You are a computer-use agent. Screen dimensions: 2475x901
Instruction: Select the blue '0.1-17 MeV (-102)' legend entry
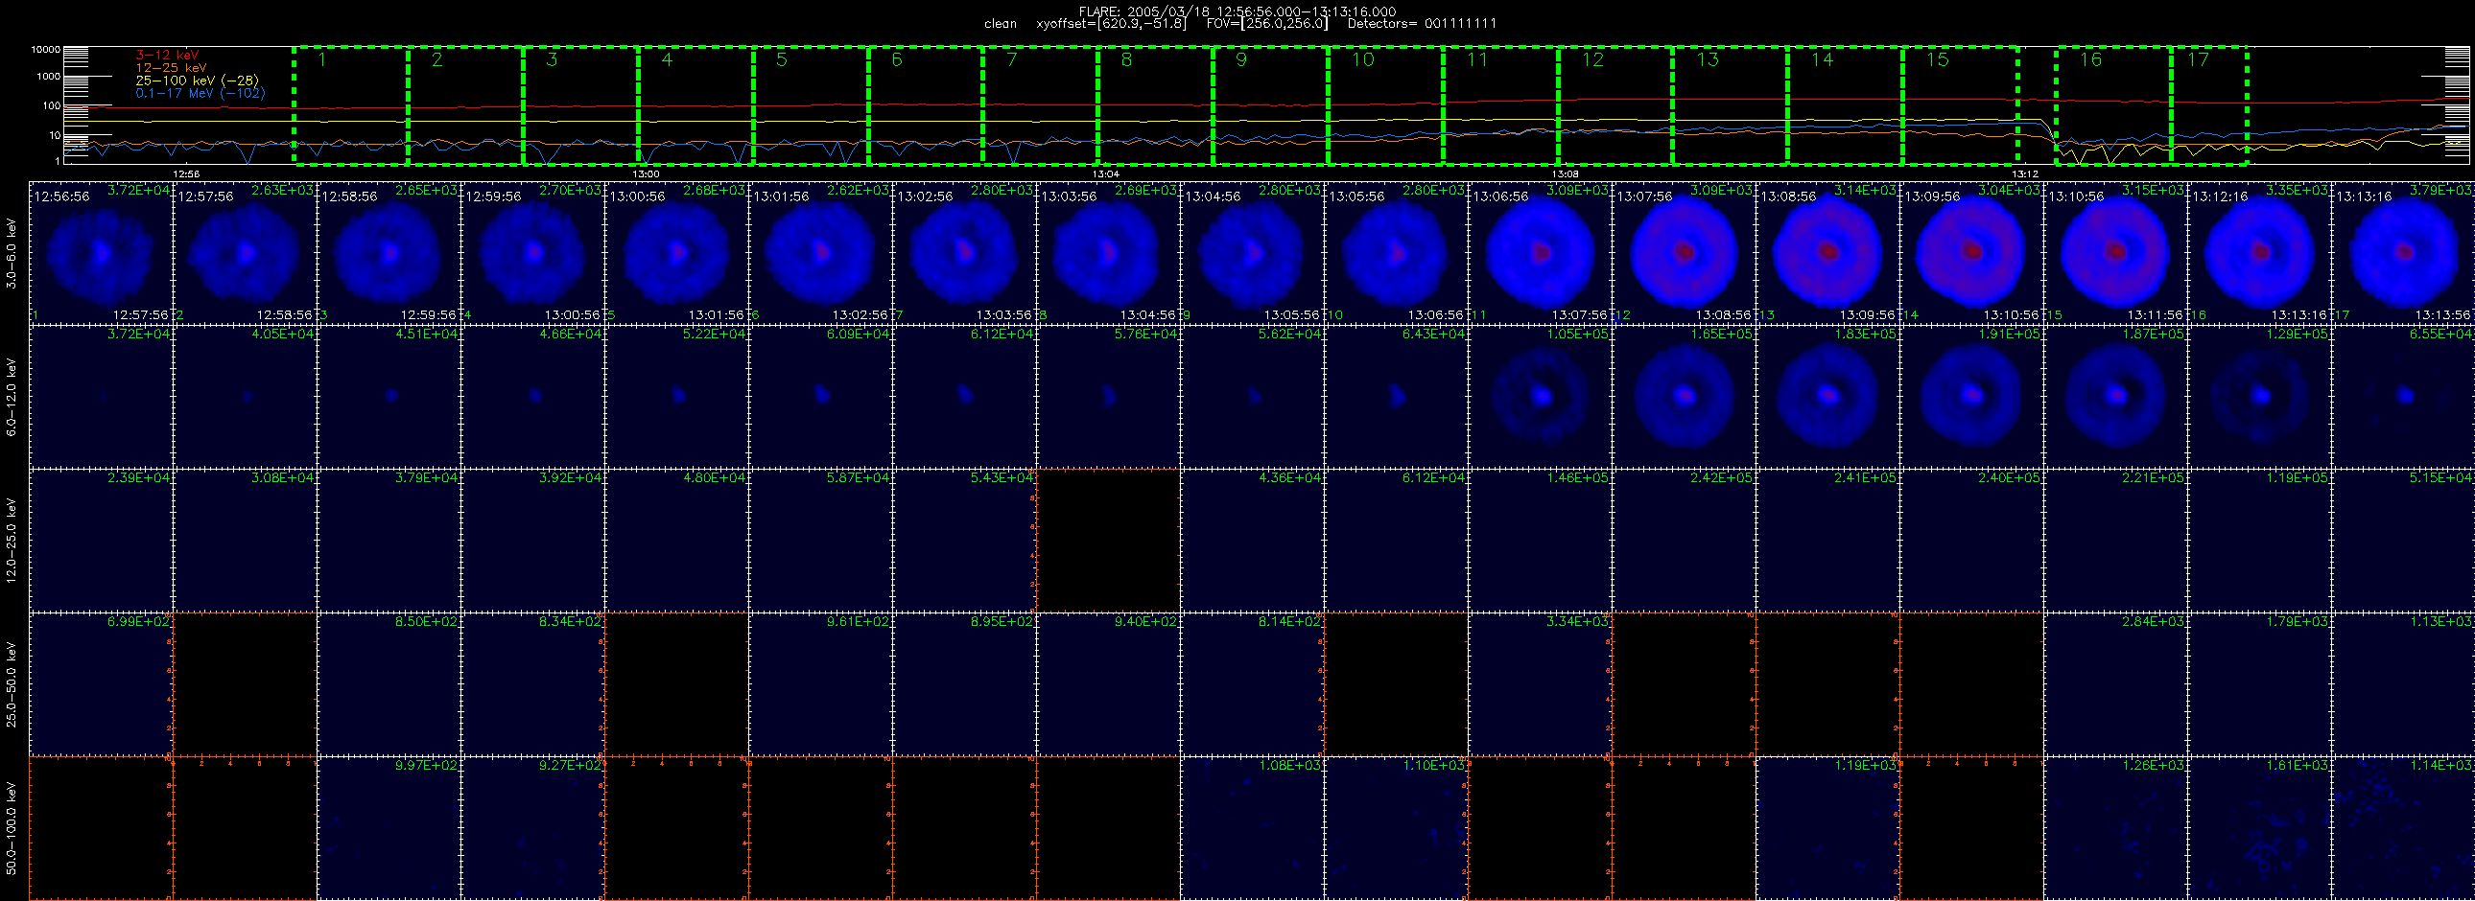(200, 93)
